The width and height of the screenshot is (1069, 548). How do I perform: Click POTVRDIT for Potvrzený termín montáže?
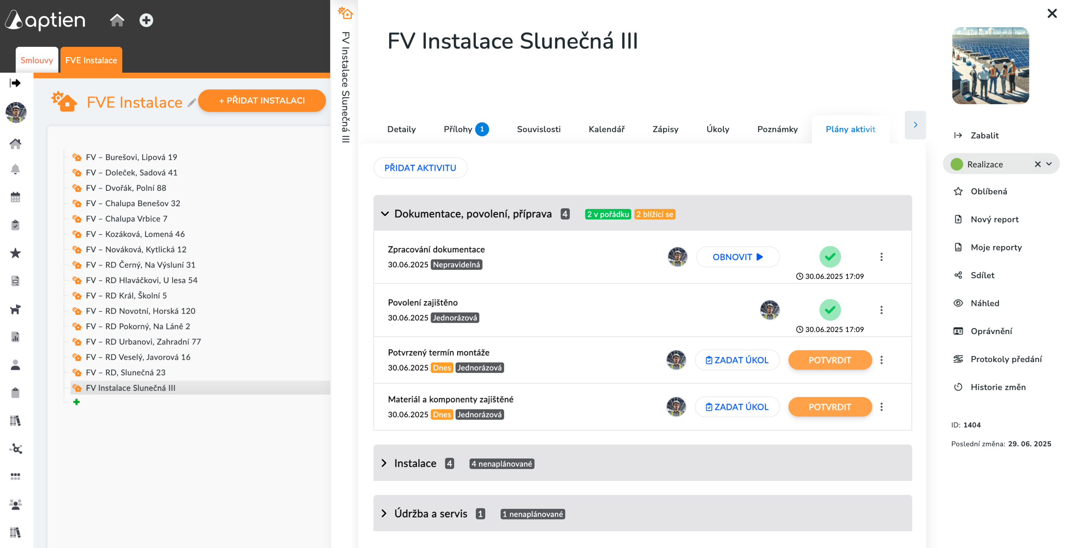coord(830,360)
